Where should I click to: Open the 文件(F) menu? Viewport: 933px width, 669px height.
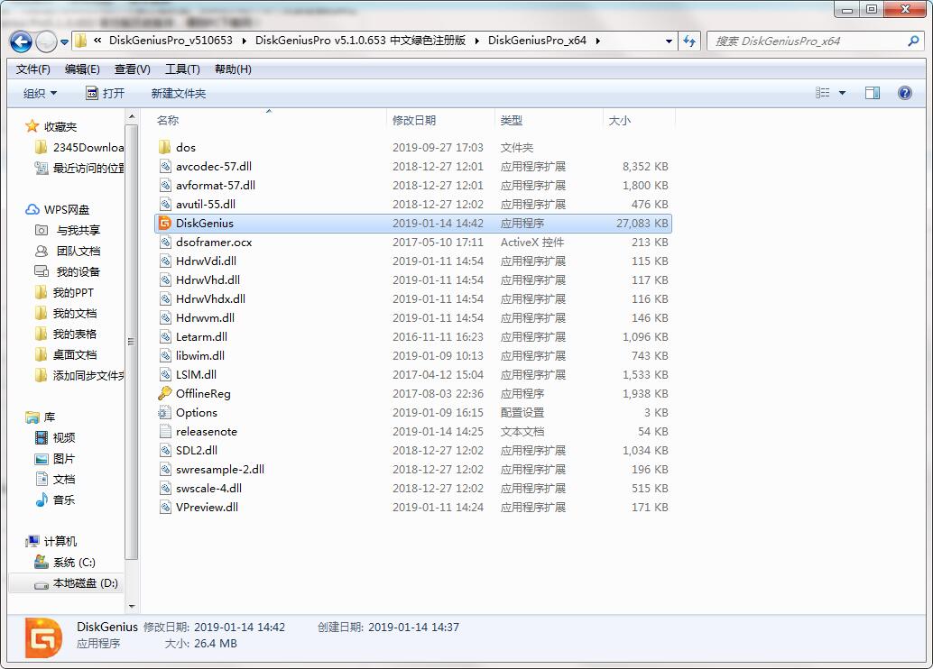tap(32, 69)
